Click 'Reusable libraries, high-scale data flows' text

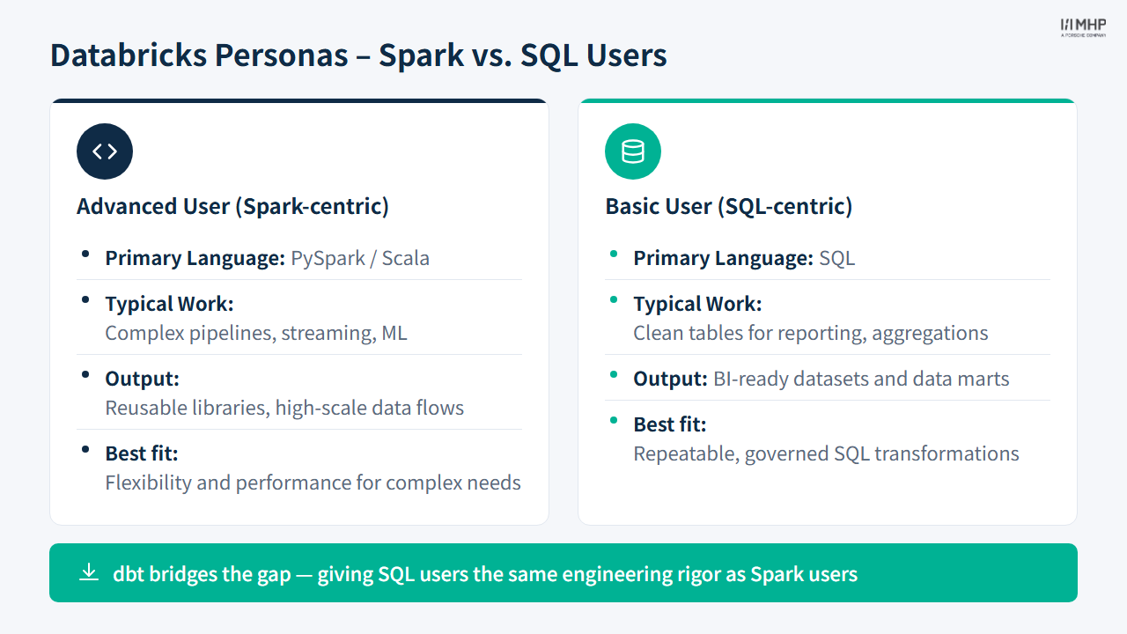tap(284, 408)
